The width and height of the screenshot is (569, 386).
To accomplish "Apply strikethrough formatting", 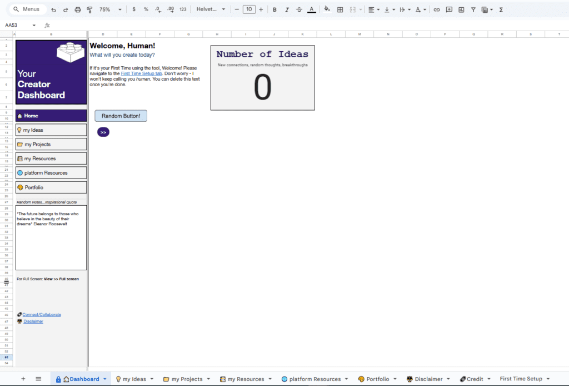I will coord(299,10).
